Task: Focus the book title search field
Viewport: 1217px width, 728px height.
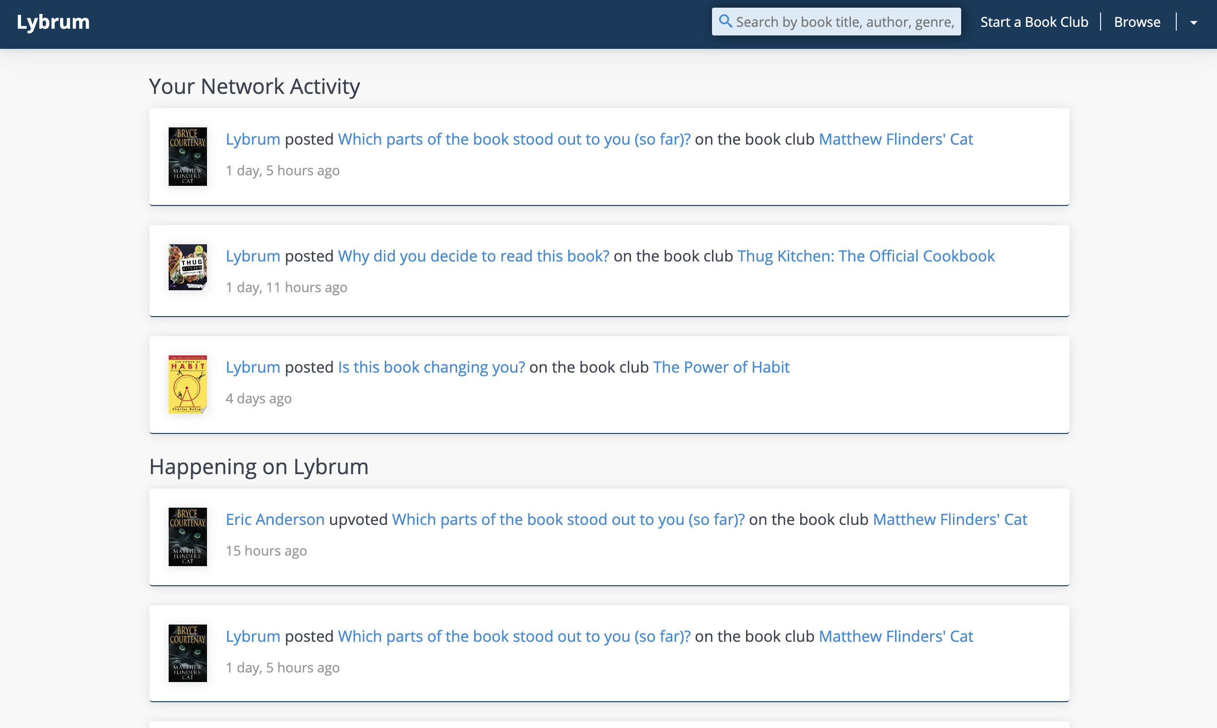Action: [x=844, y=22]
